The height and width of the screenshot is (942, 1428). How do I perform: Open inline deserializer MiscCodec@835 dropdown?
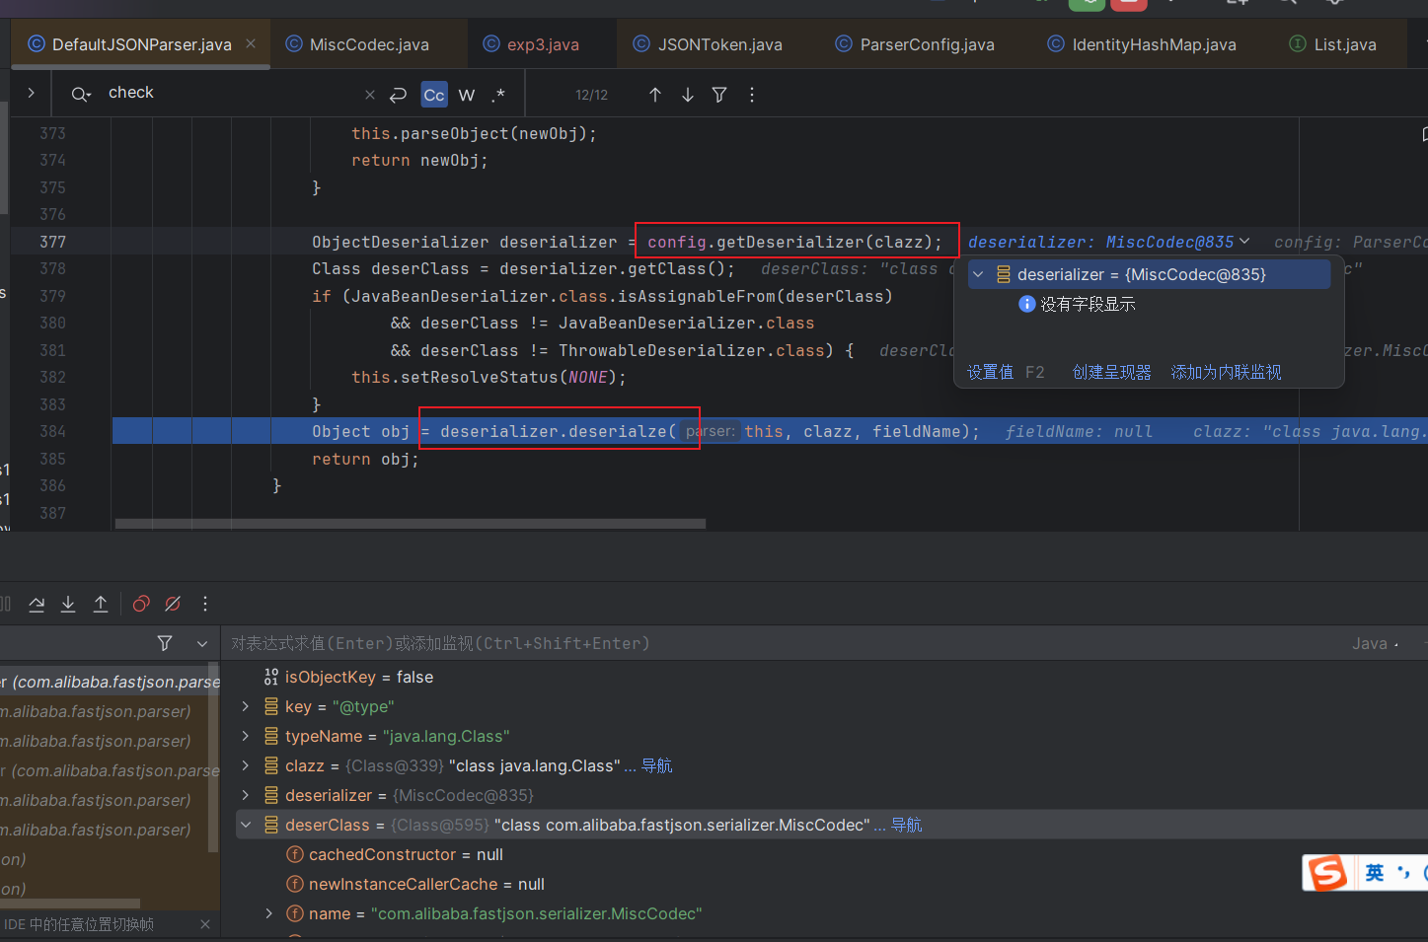click(x=1244, y=242)
